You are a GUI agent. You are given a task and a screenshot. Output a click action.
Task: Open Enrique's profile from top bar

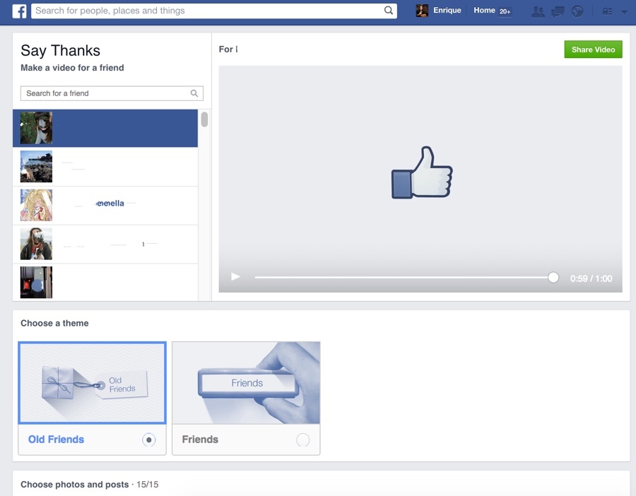439,11
